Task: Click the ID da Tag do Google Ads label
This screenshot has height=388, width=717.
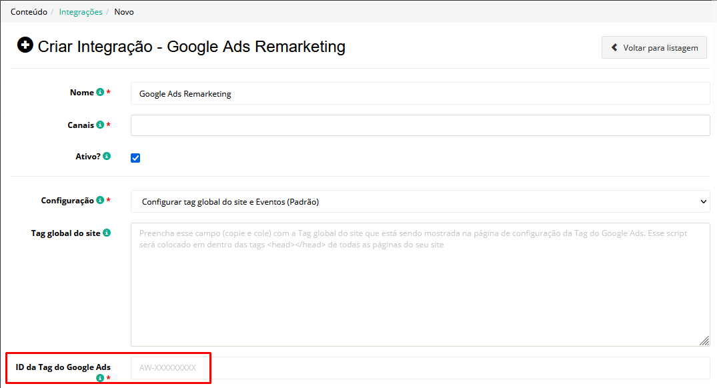Action: tap(63, 367)
